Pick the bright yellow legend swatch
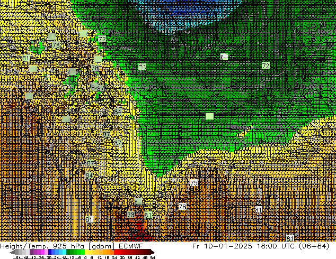The image size is (336, 259). [86, 252]
